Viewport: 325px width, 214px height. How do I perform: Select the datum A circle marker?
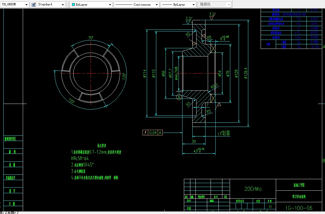coord(179,97)
